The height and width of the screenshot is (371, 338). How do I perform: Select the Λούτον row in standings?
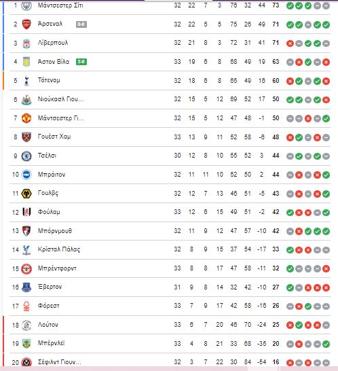(170, 325)
